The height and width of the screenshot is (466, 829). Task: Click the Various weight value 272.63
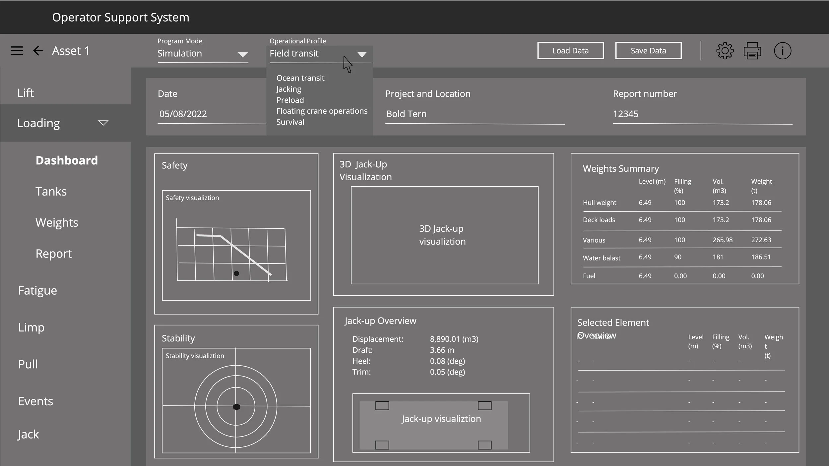tap(761, 240)
